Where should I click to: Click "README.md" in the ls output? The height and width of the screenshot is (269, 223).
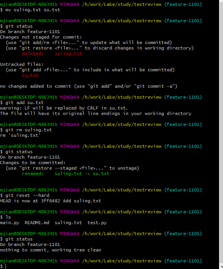[37, 223]
